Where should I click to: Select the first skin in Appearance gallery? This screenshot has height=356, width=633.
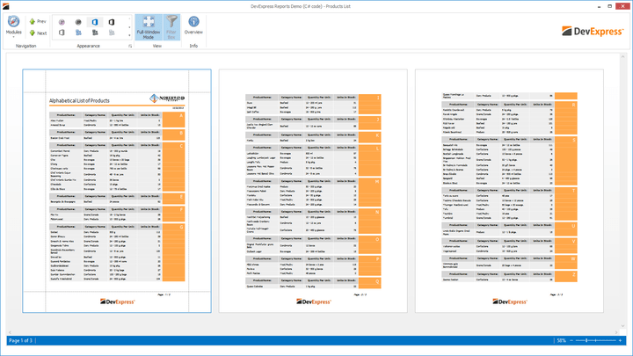[62, 21]
